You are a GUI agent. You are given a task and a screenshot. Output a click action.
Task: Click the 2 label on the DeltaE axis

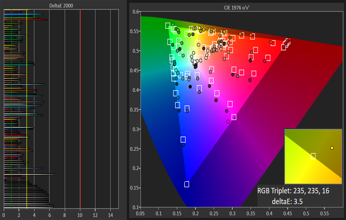coord(19,215)
